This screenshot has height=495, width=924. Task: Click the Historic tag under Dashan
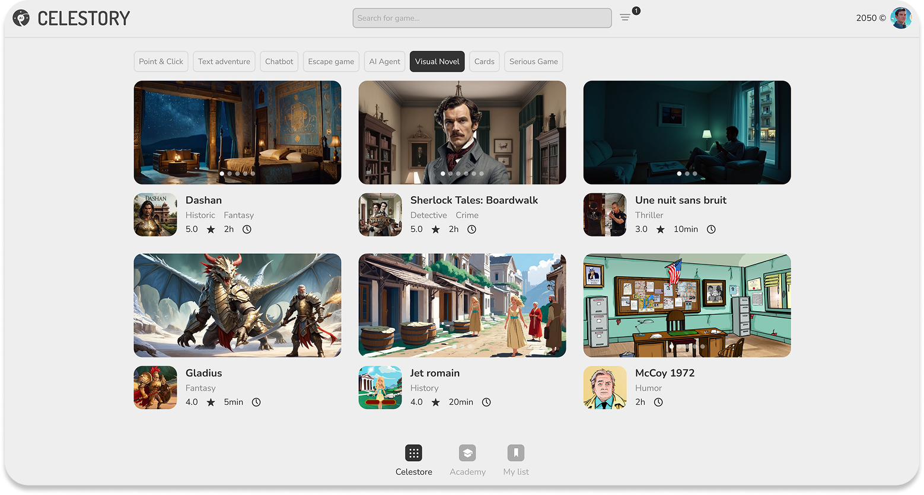pyautogui.click(x=200, y=215)
